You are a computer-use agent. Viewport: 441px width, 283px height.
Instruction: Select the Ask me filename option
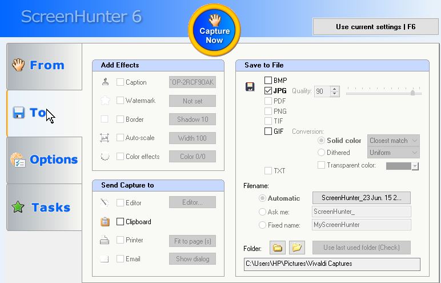pyautogui.click(x=262, y=212)
